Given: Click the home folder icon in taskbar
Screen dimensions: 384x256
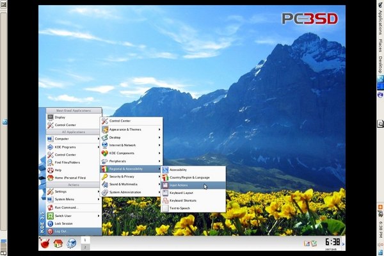Looking at the screenshot, I should pos(58,243).
